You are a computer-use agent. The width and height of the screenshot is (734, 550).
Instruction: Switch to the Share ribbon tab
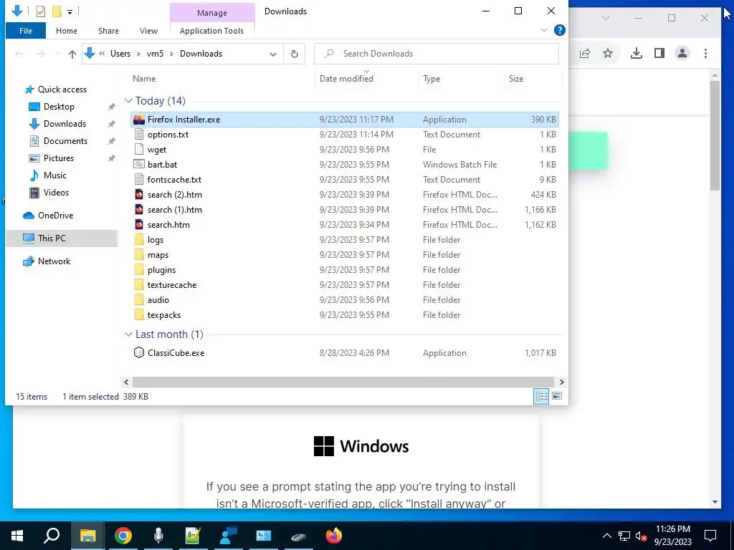tap(108, 31)
